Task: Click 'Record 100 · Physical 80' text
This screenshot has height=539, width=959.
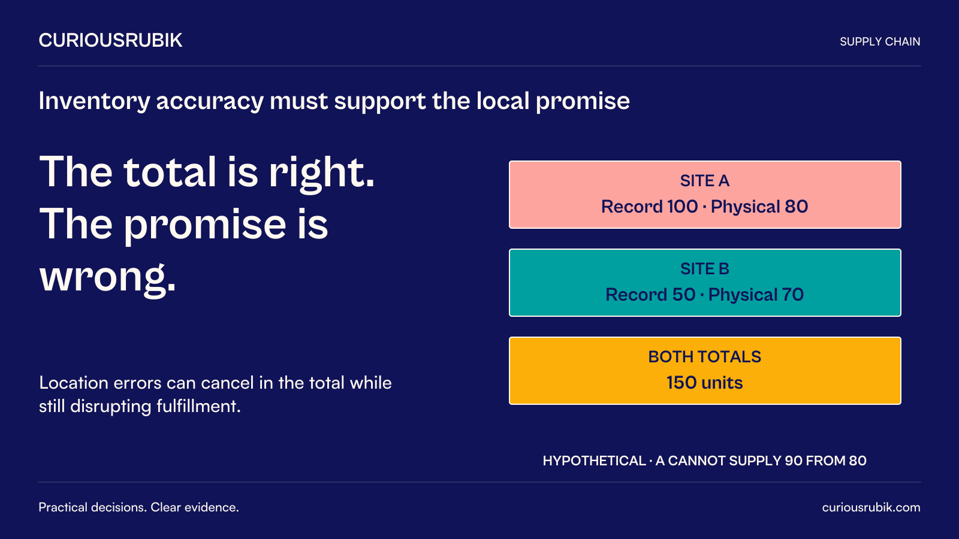Action: (x=705, y=207)
